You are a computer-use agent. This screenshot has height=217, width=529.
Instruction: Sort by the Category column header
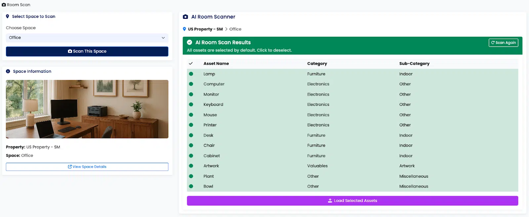pos(317,64)
